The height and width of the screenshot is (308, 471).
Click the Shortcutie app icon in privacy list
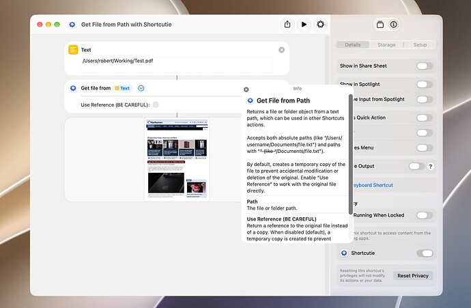[x=344, y=253]
